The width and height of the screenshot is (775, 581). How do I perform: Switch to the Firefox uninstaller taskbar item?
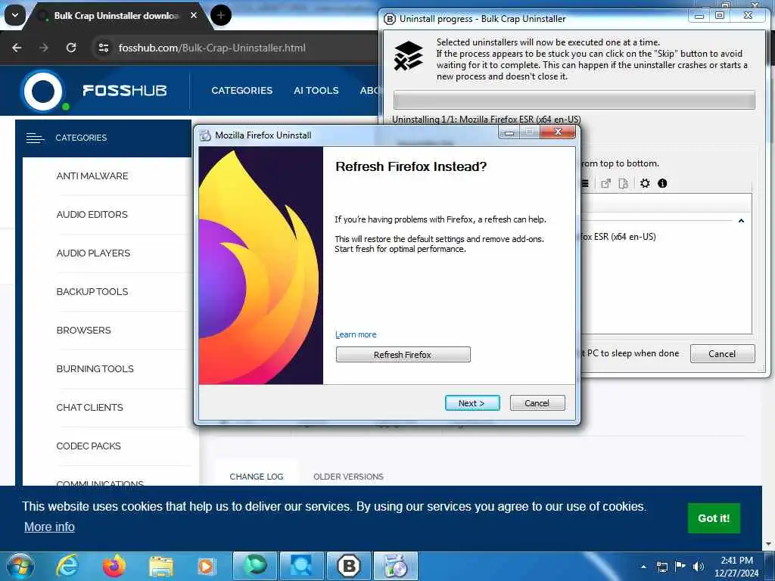pos(395,566)
